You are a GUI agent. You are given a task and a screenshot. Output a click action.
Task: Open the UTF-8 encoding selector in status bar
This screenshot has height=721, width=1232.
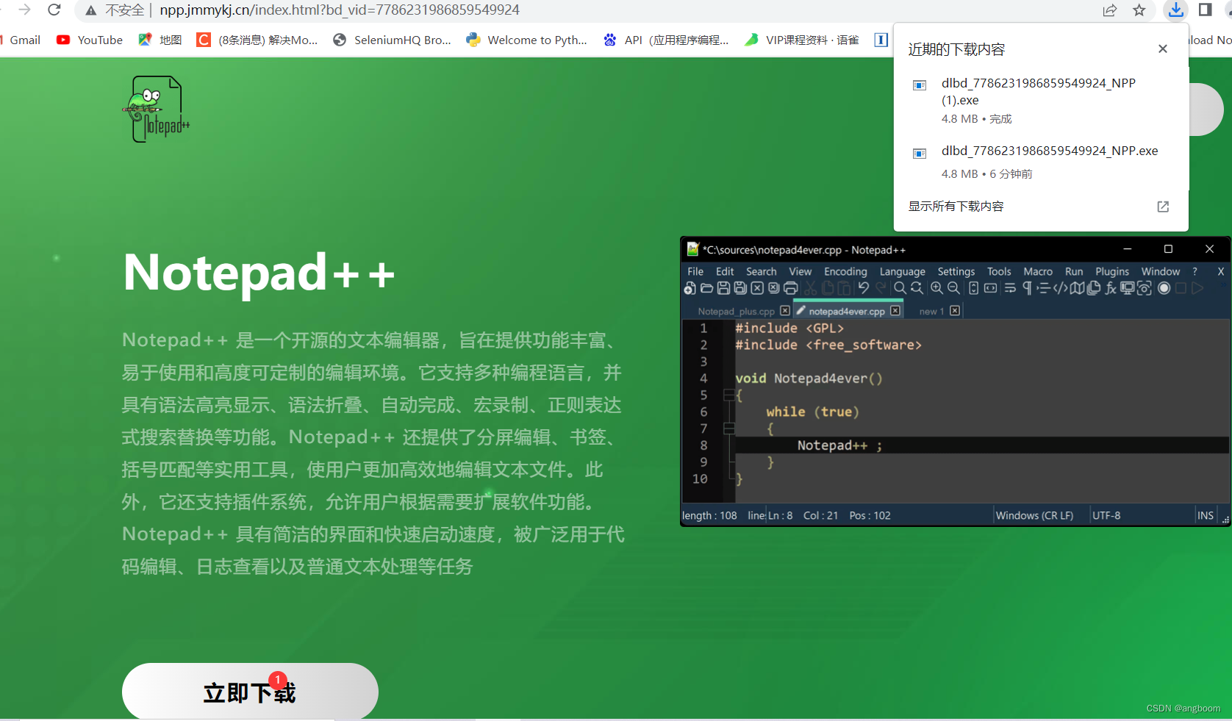pos(1106,515)
